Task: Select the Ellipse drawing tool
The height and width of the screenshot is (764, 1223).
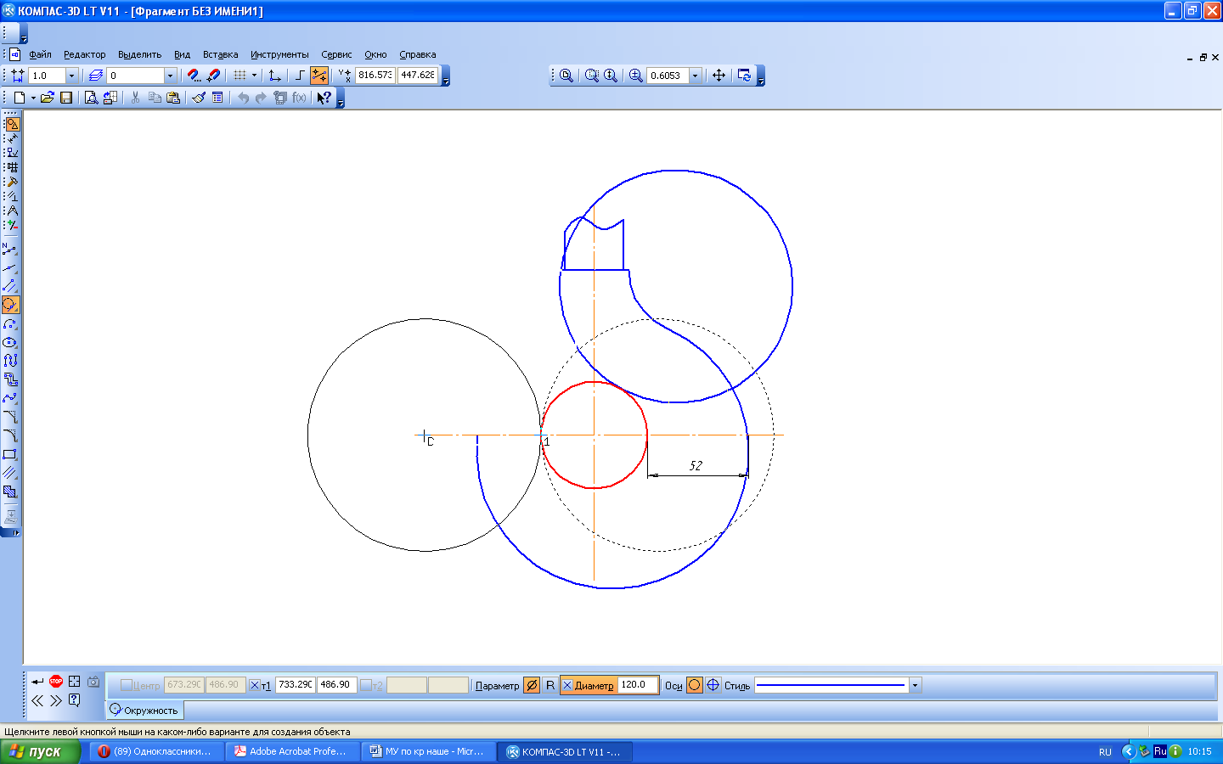Action: [x=10, y=342]
